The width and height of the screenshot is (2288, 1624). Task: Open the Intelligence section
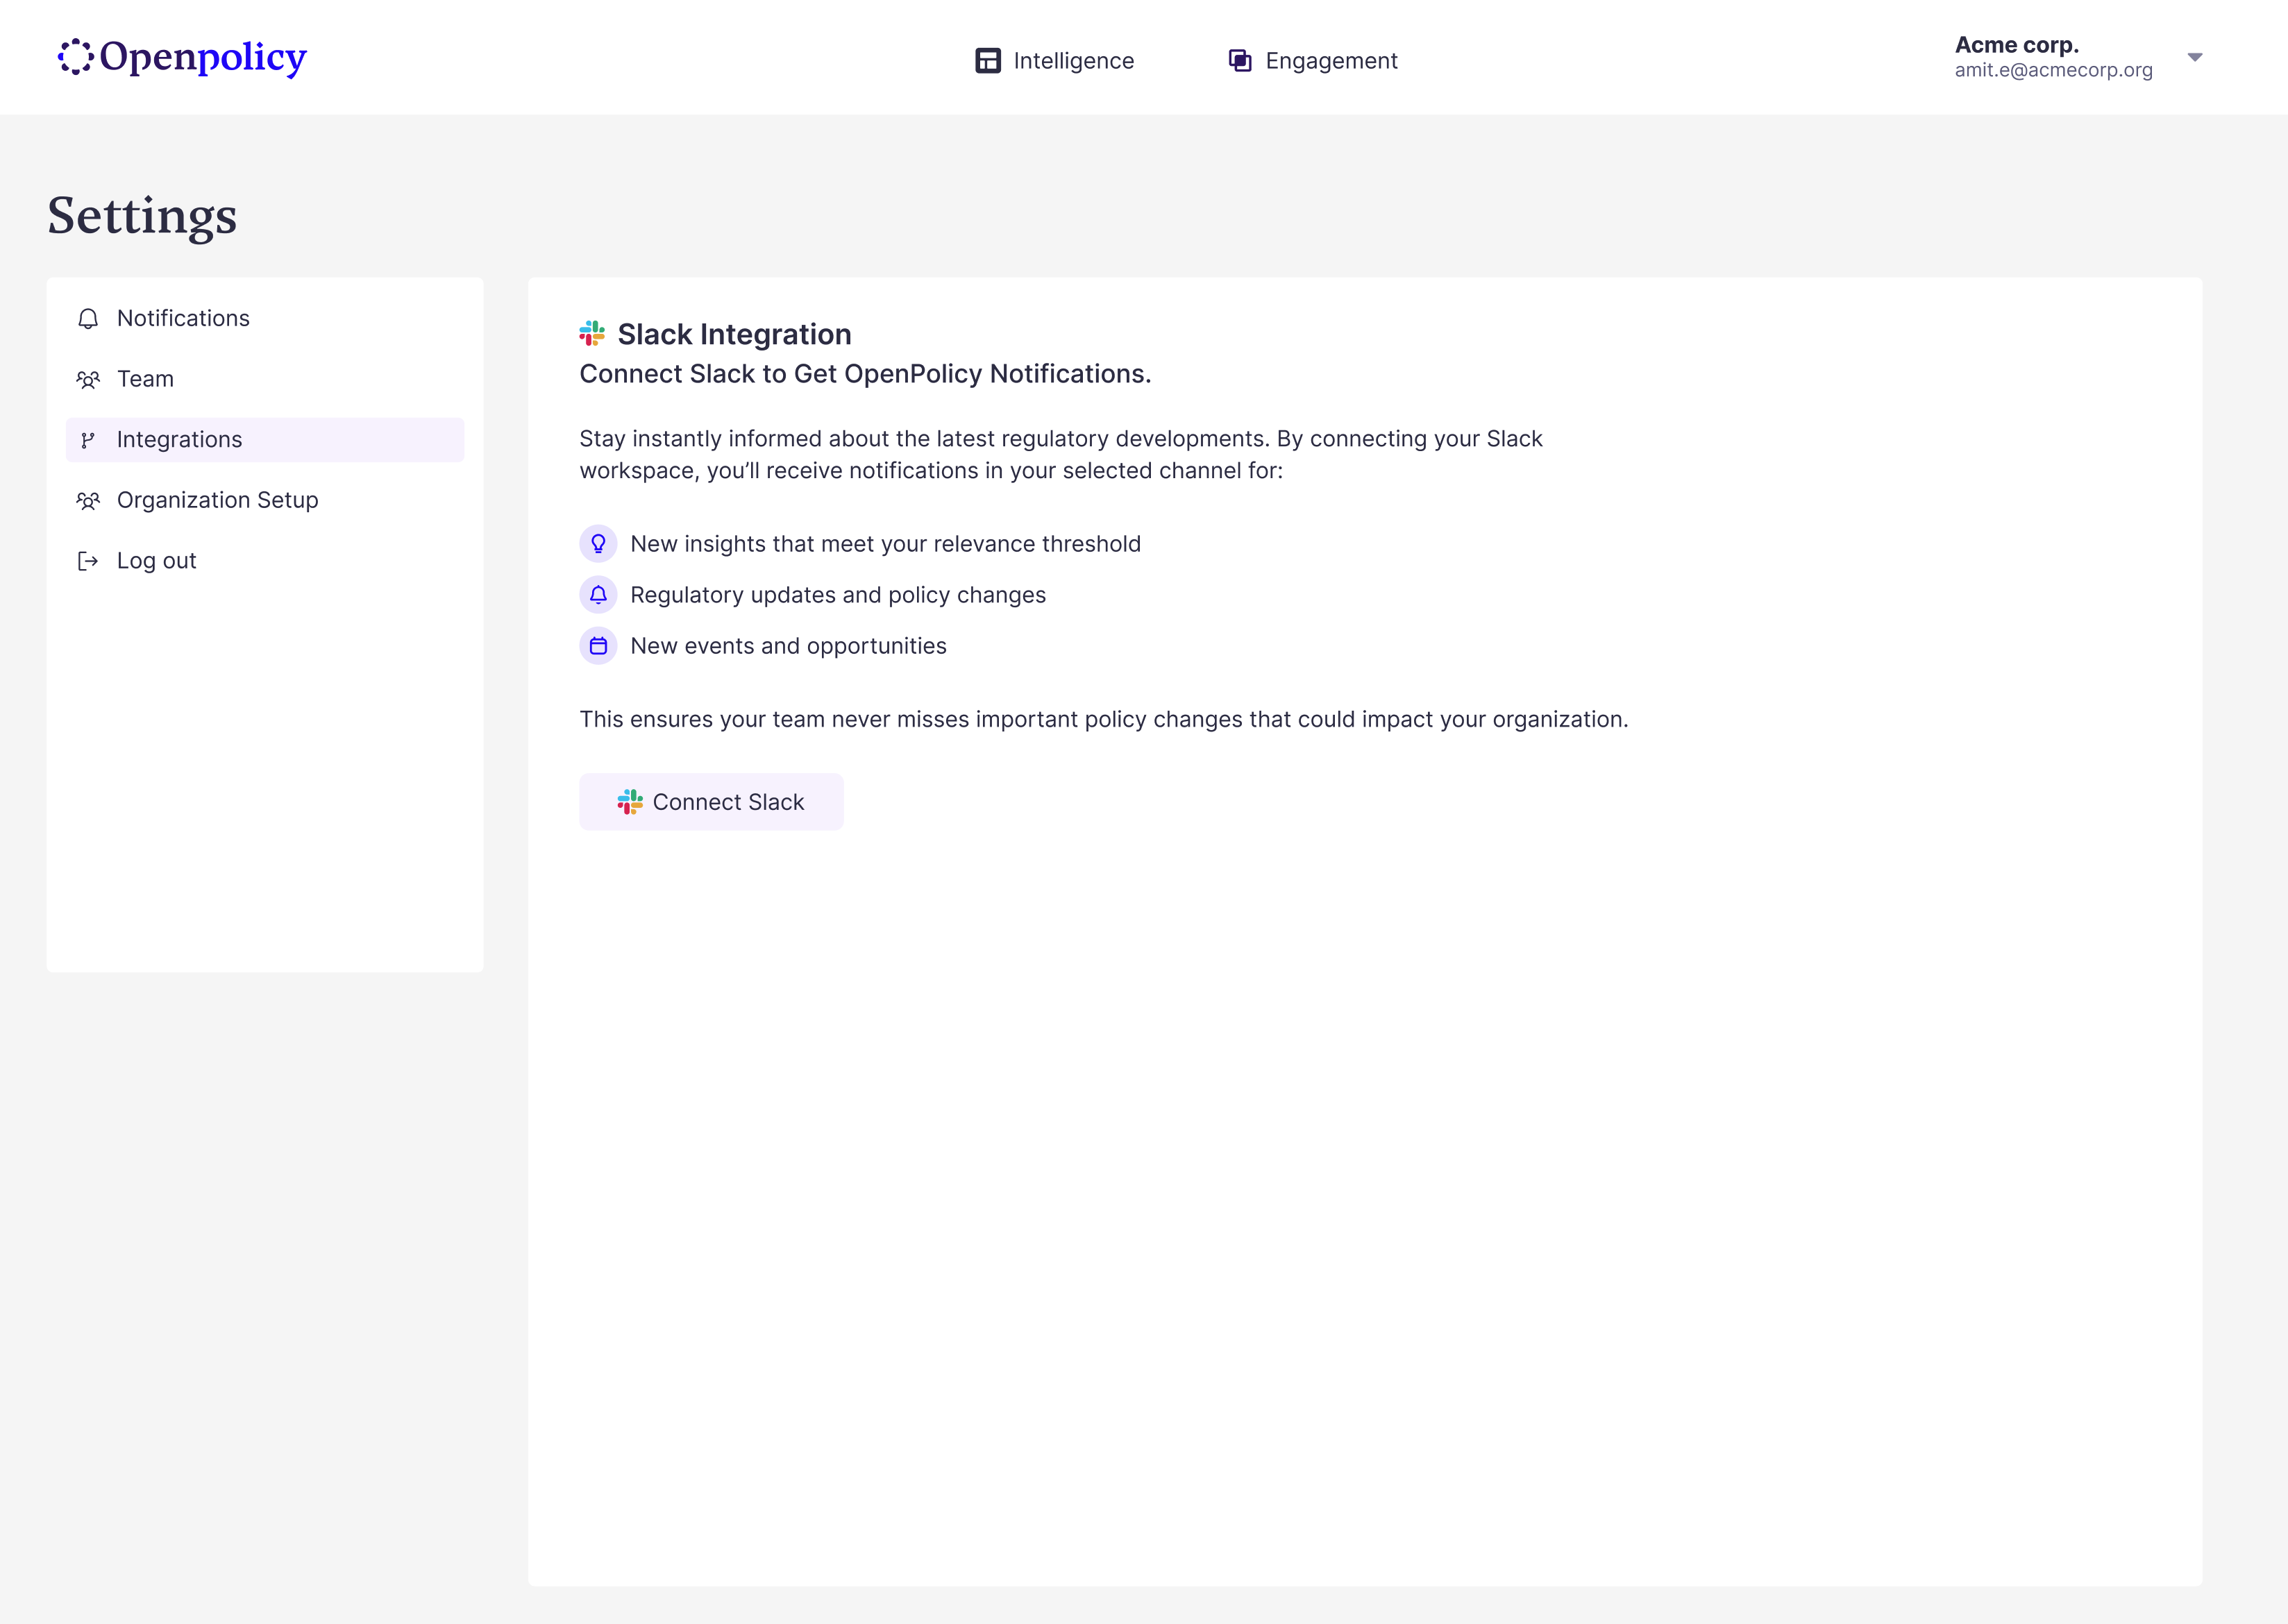pyautogui.click(x=1072, y=61)
